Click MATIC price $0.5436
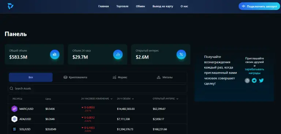Viewport: 281px width, 134px height. (50, 109)
